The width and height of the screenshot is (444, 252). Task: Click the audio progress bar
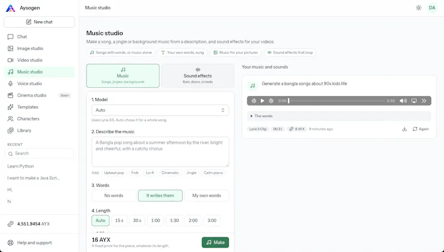(337, 101)
